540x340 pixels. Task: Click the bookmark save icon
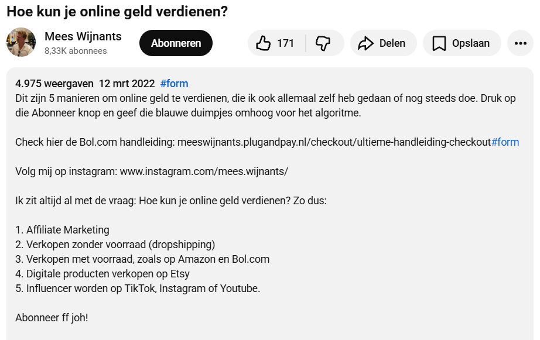pos(439,43)
